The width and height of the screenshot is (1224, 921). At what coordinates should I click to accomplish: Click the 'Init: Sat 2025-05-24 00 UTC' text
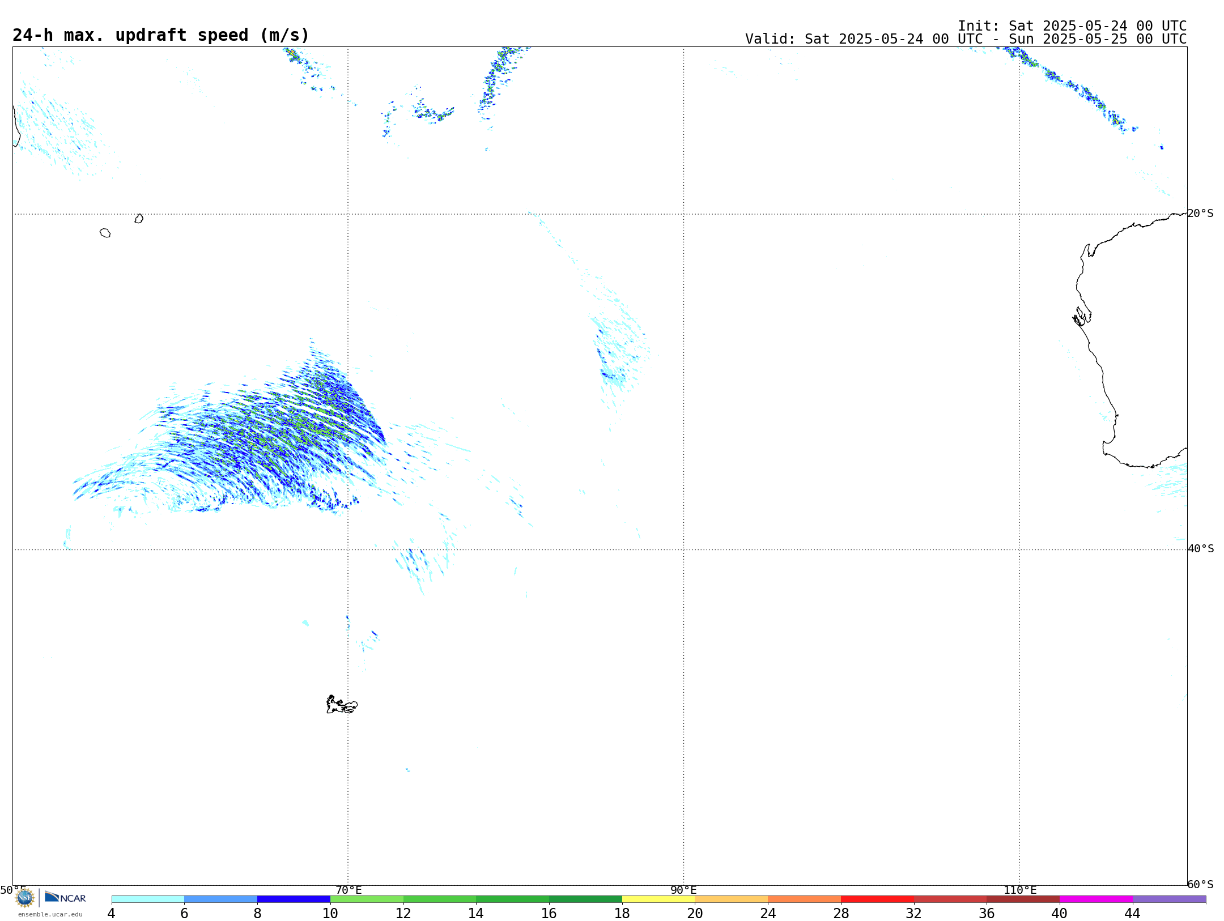pos(1072,26)
